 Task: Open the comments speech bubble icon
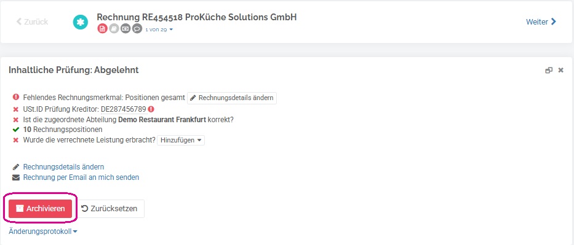[137, 29]
